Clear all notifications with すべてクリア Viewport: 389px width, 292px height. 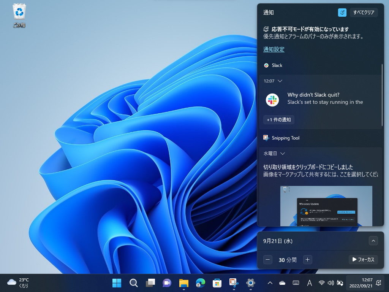364,12
